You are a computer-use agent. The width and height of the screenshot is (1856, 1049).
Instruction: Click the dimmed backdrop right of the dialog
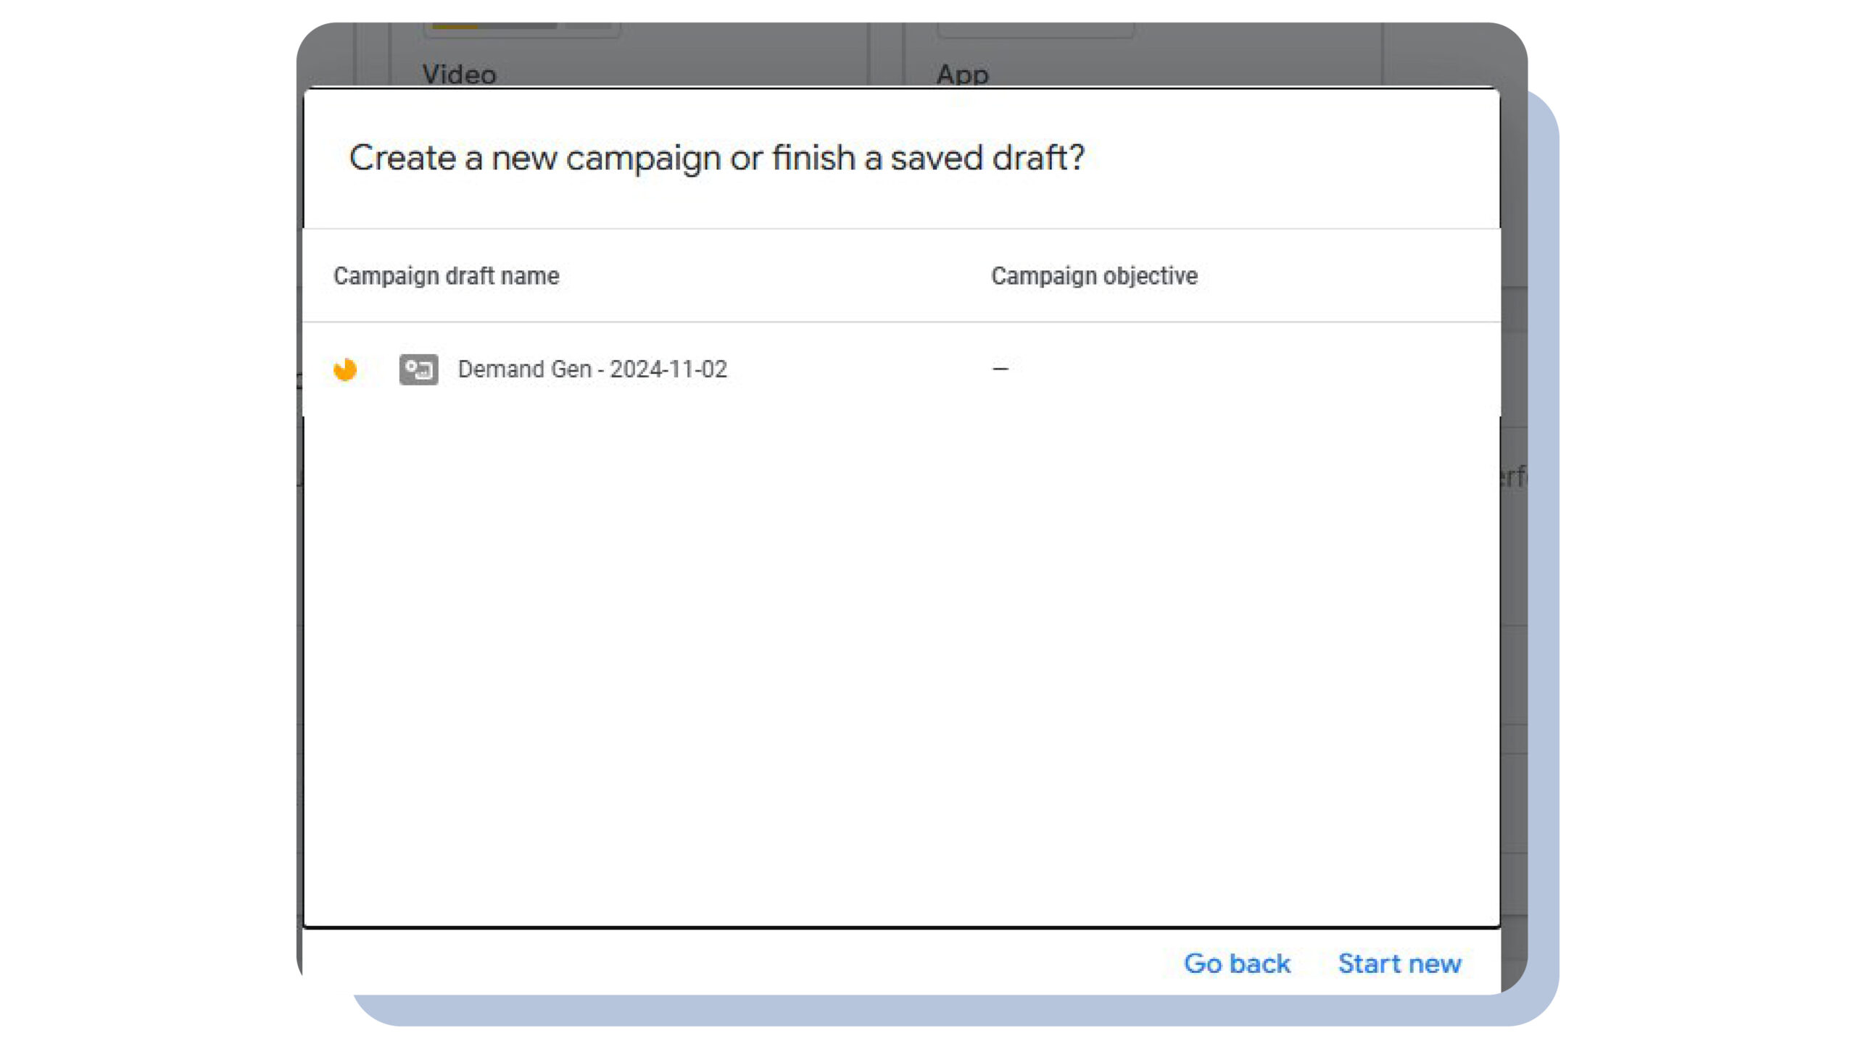click(1514, 652)
